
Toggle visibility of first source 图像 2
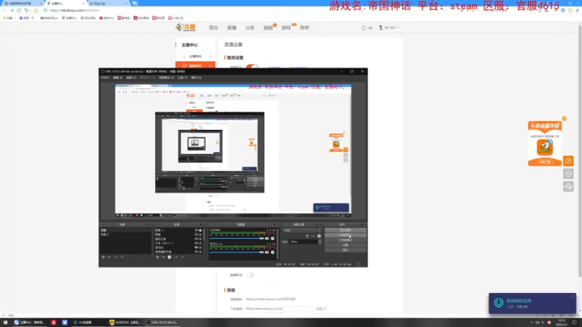pos(196,230)
